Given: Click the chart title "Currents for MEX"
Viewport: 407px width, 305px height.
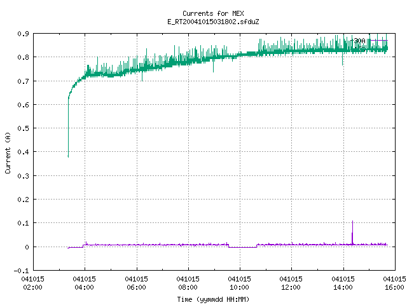Looking at the screenshot, I should 213,13.
